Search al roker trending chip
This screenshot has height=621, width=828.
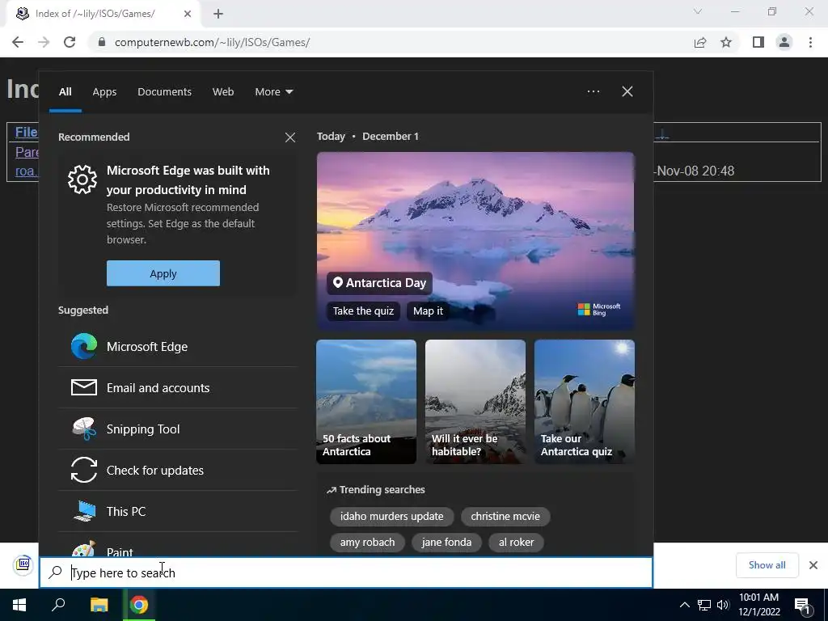pyautogui.click(x=517, y=543)
